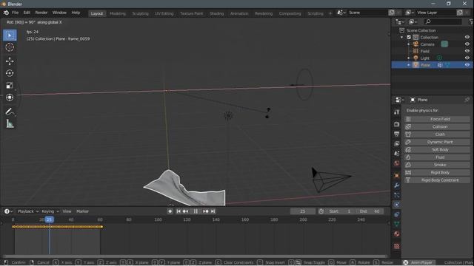Select the Rotate tool
This screenshot has height=266, width=474.
click(x=10, y=73)
